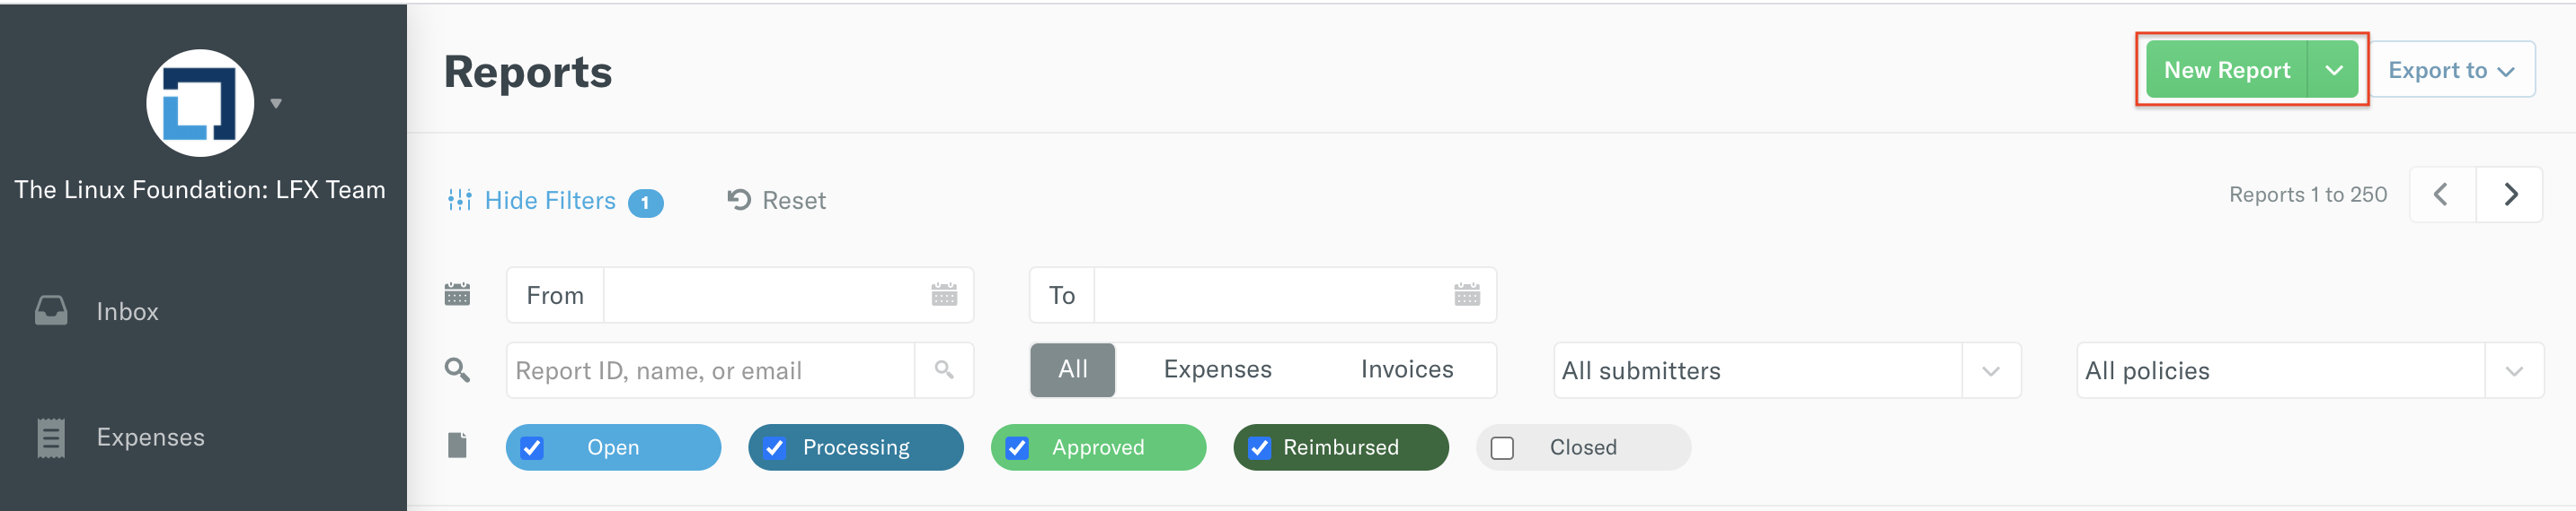2576x511 pixels.
Task: Click the Expenses receipt icon in sidebar
Action: [51, 437]
